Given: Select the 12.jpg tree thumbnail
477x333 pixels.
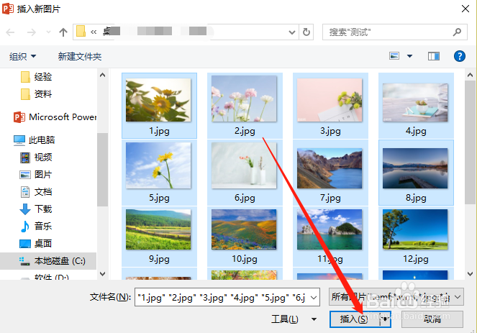Looking at the screenshot, I should 415,229.
